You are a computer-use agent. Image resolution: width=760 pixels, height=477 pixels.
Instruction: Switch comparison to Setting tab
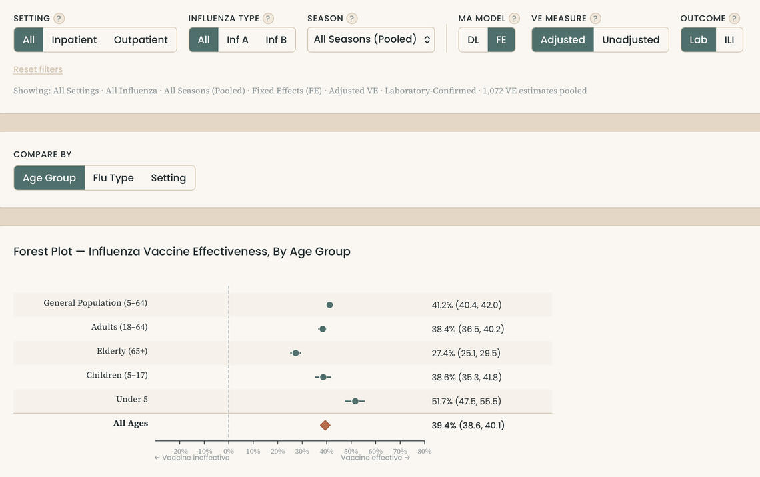click(168, 178)
